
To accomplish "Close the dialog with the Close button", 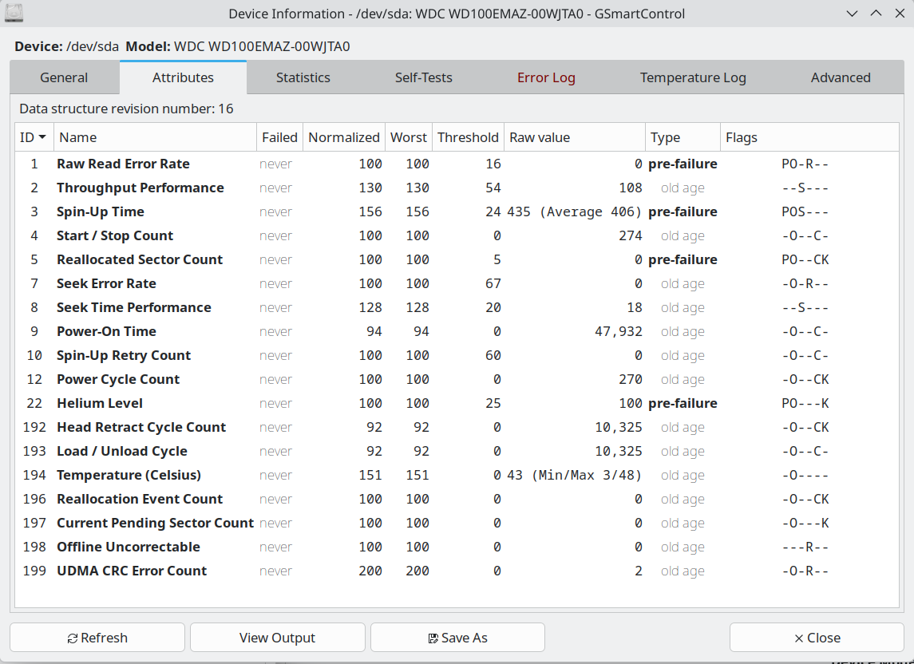I will coord(817,638).
